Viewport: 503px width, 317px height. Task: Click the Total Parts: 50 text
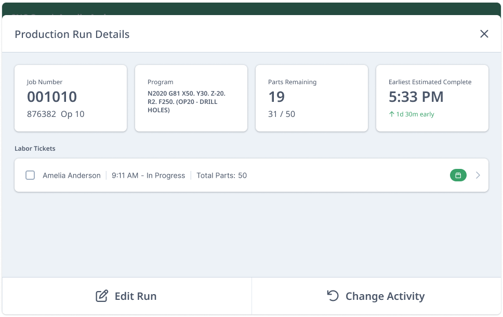221,176
